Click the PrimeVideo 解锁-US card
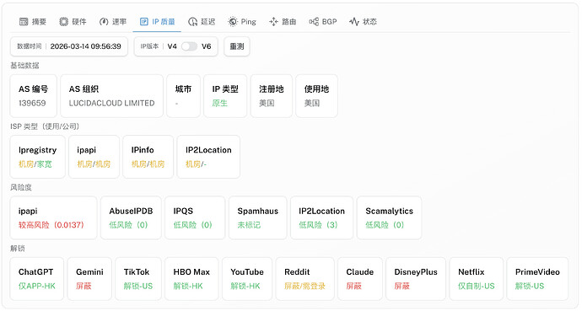Viewport: 582px width, 311px height. (x=537, y=279)
